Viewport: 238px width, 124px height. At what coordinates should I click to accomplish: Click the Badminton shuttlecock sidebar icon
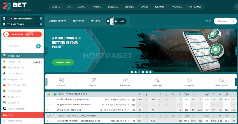pos(4,121)
